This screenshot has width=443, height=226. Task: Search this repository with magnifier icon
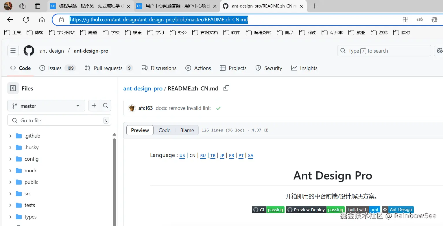tap(106, 106)
